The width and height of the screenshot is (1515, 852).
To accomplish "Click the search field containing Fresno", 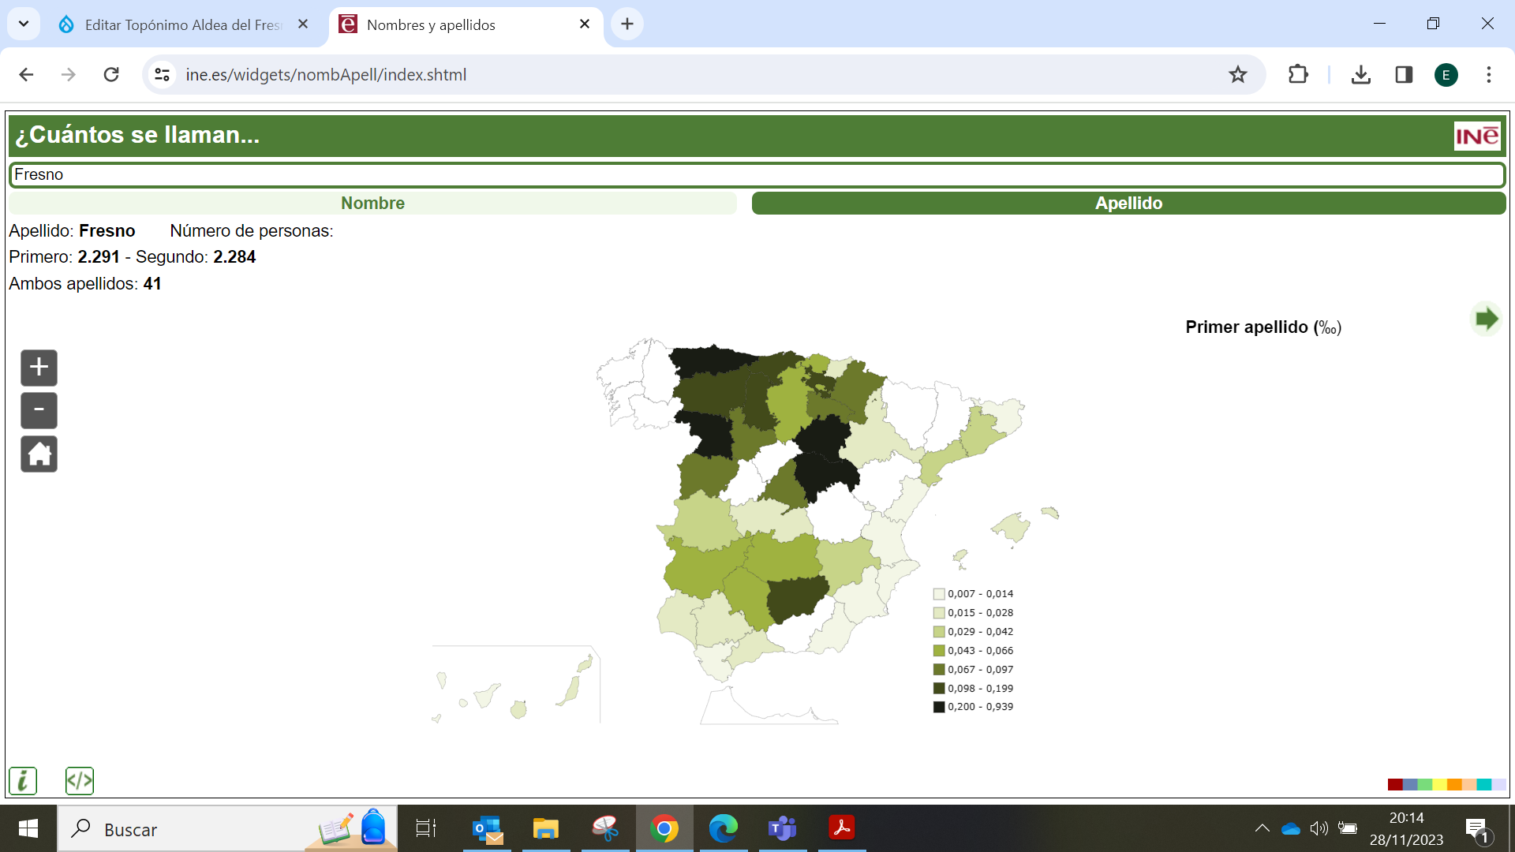I will click(x=756, y=174).
